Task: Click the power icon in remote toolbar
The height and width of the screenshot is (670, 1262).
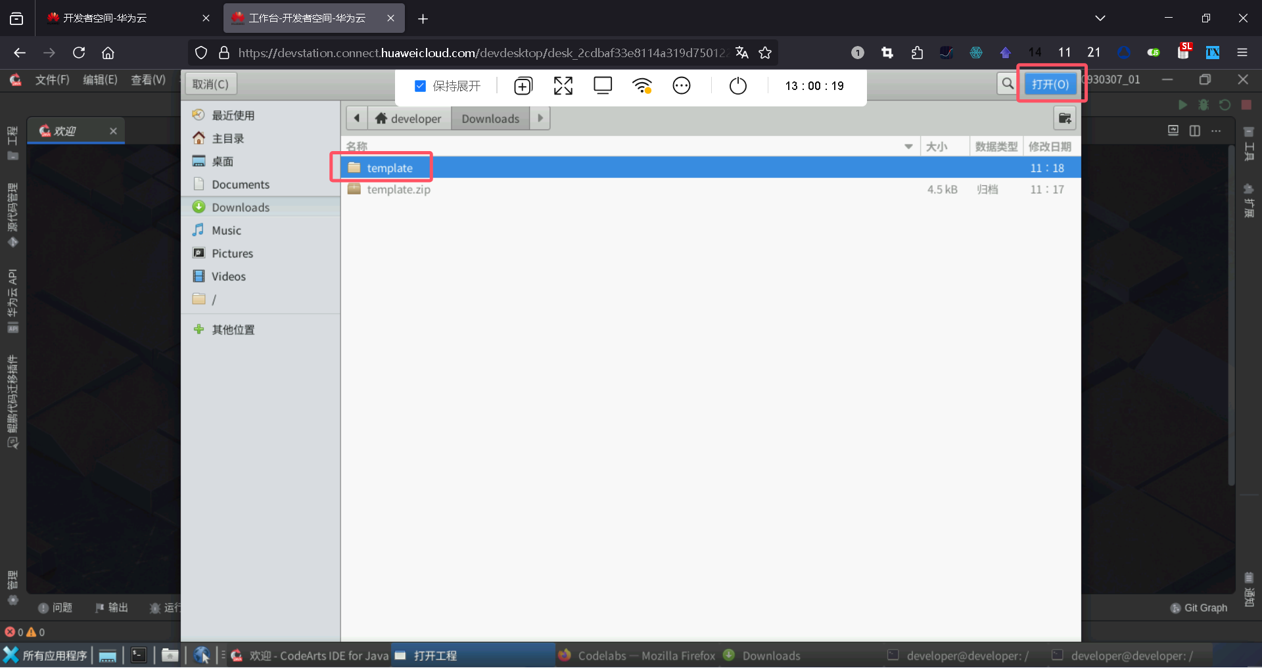Action: pos(738,86)
